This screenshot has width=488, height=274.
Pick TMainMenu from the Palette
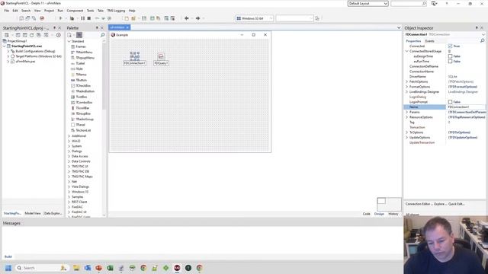[x=82, y=53]
